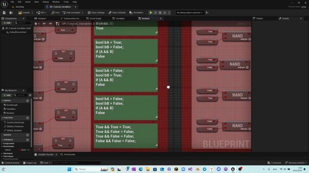Open the Help menu
Screen dimensions: 309x173
pos(74,2)
